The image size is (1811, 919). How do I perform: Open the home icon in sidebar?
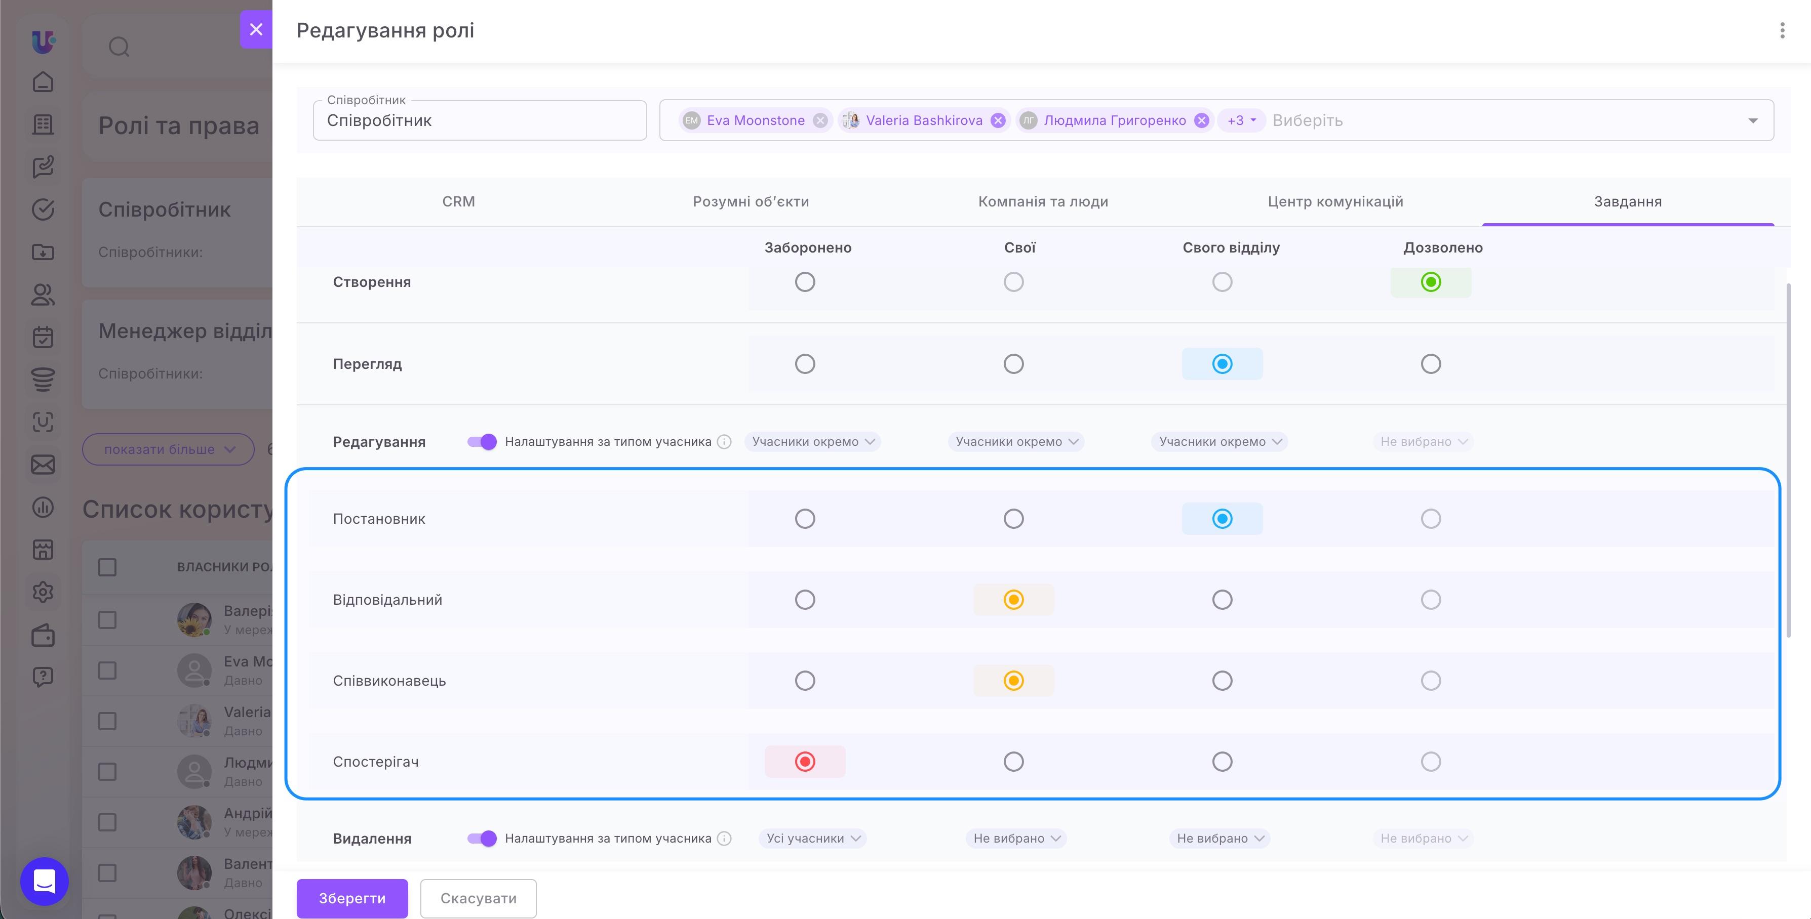pyautogui.click(x=43, y=82)
